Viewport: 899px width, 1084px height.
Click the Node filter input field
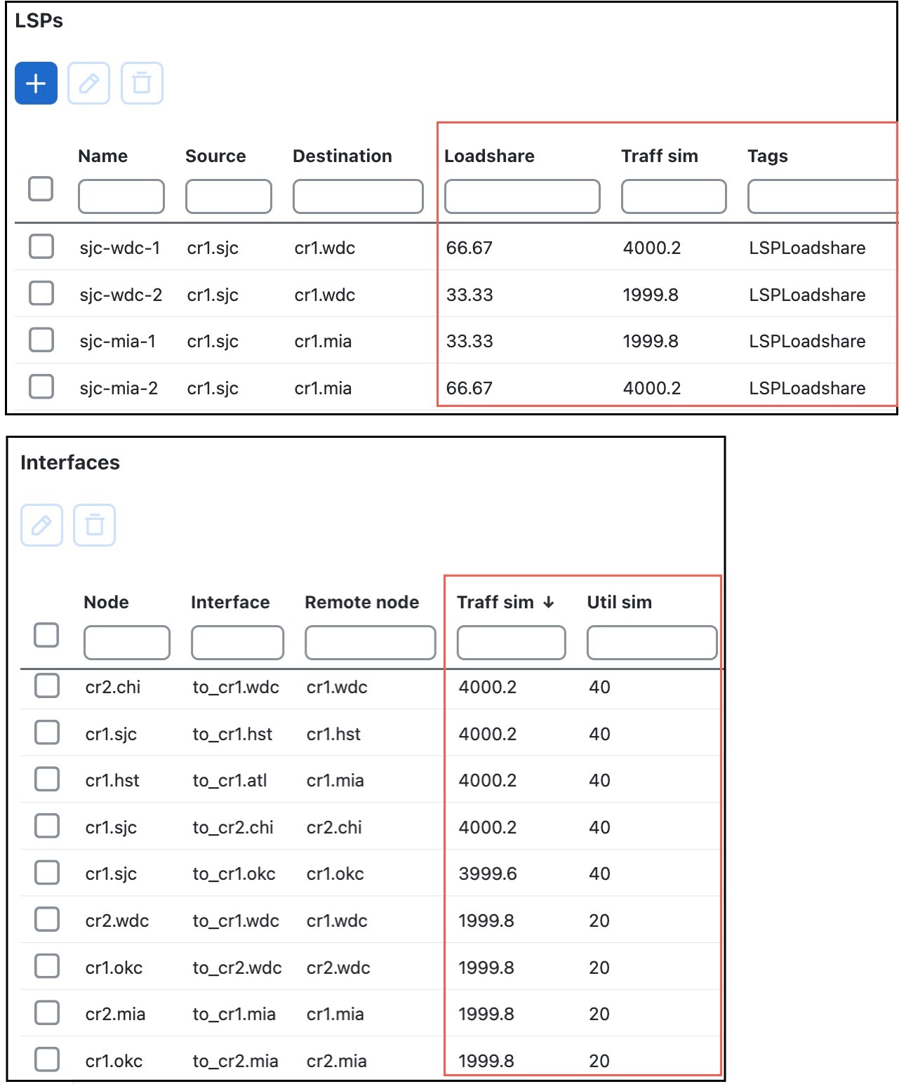pos(126,642)
